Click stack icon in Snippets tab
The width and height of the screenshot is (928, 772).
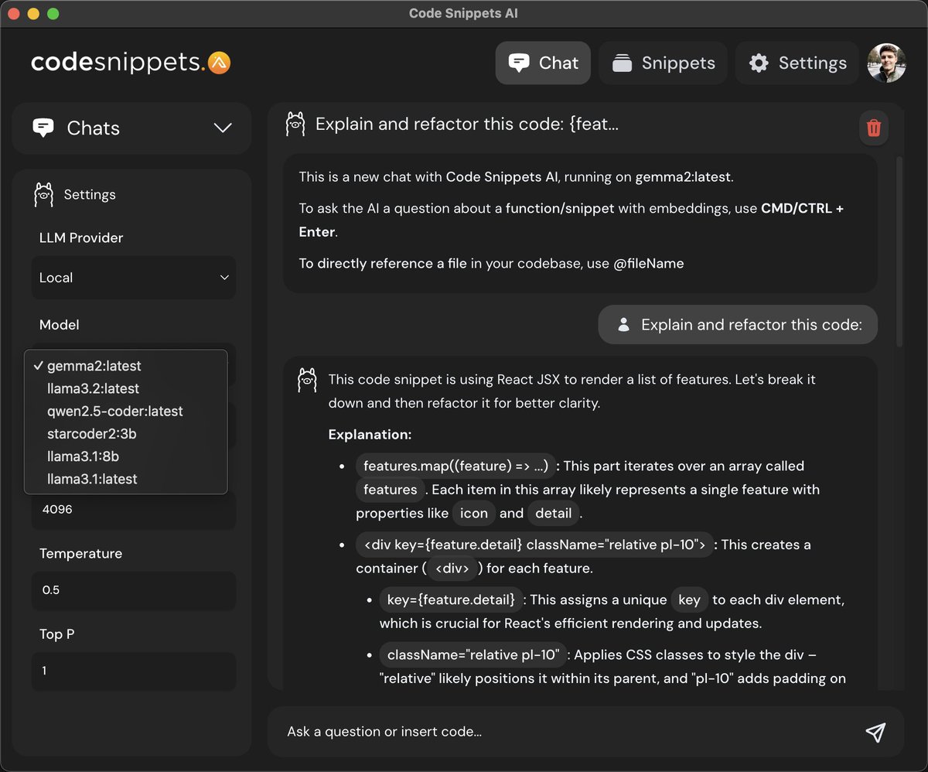click(623, 63)
